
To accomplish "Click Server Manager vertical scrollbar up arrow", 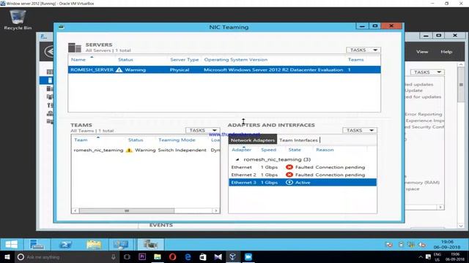I will click(x=461, y=64).
